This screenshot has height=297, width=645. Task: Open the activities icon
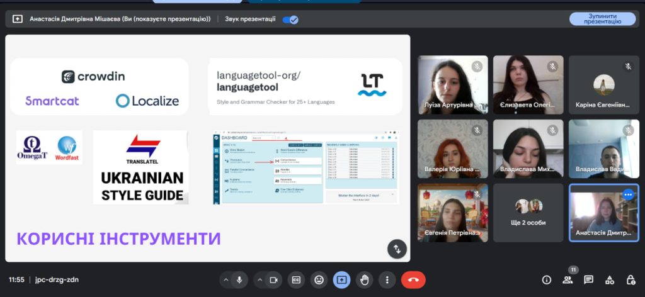(609, 280)
